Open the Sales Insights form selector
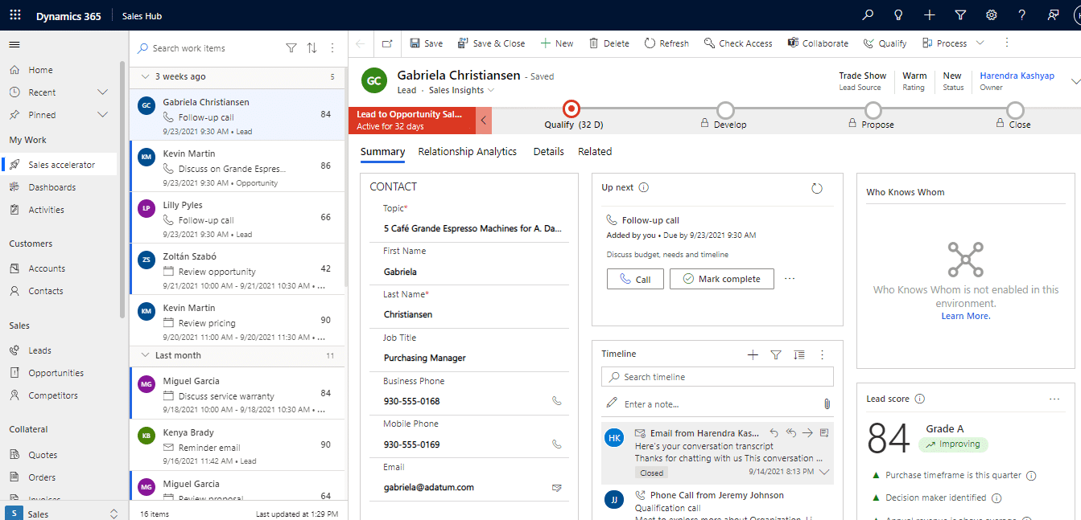Viewport: 1081px width, 520px height. 461,90
